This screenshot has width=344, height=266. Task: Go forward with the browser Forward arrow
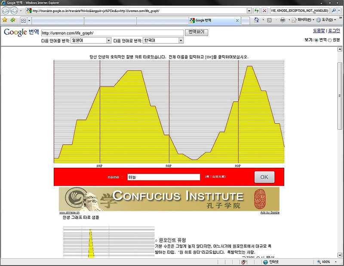click(x=14, y=10)
